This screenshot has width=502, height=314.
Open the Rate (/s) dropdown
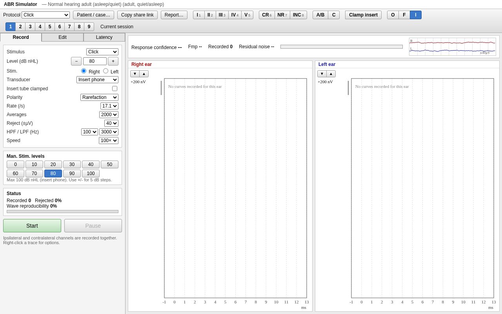pyautogui.click(x=109, y=106)
